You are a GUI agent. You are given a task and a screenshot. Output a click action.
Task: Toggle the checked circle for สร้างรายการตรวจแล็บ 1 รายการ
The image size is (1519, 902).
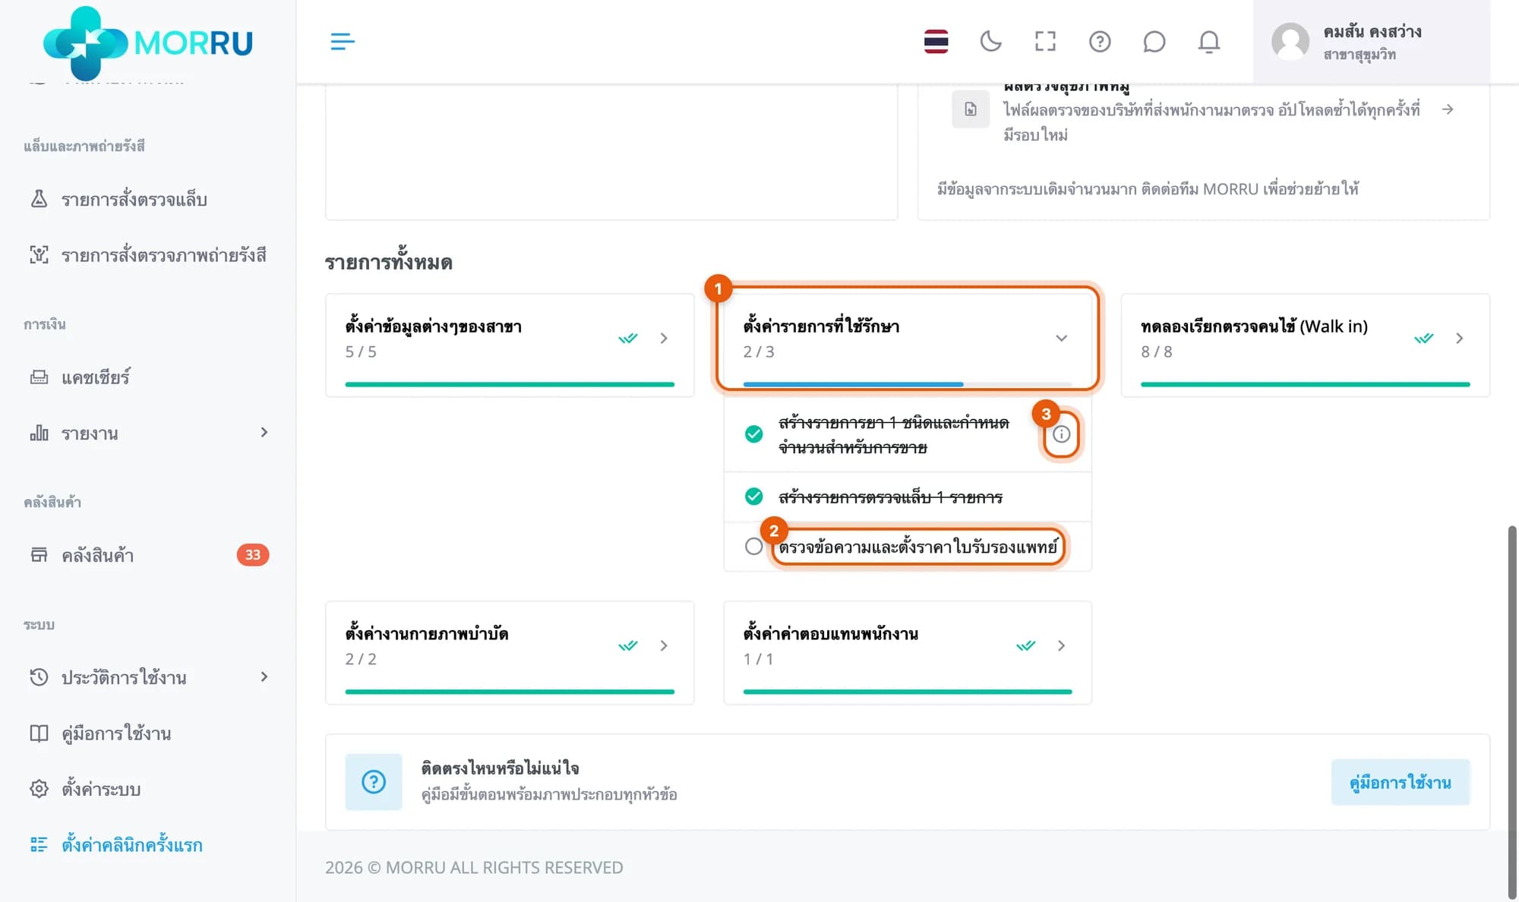pos(753,497)
